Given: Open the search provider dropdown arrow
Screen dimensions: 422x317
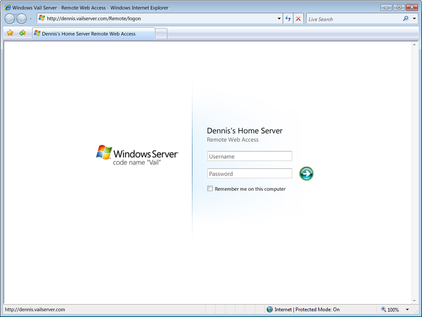Looking at the screenshot, I should tap(415, 19).
